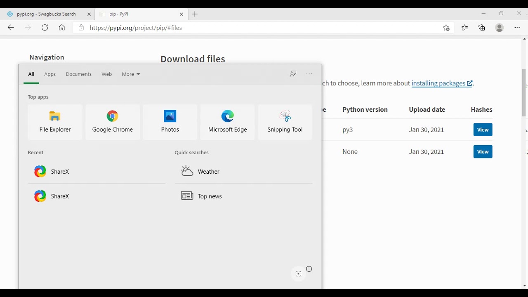
Task: Click the Download files heading
Action: [x=193, y=59]
